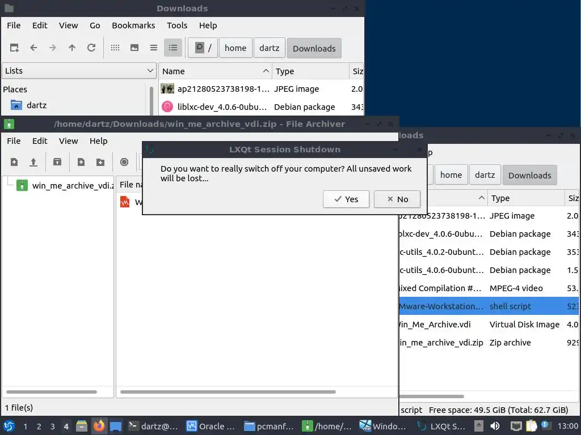
Task: Open Help menu in File Archiver
Action: (99, 141)
